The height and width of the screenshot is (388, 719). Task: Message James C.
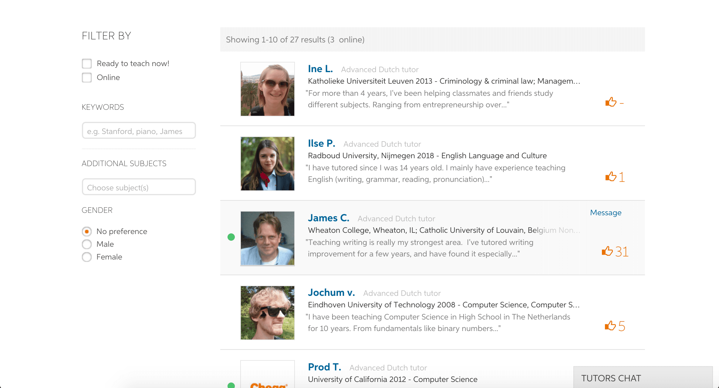pos(605,212)
